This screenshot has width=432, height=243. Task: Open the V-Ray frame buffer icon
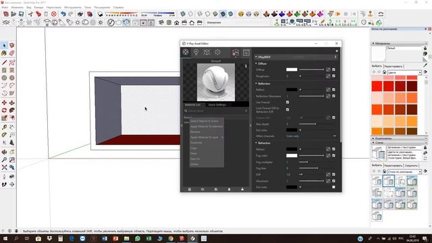(246, 53)
